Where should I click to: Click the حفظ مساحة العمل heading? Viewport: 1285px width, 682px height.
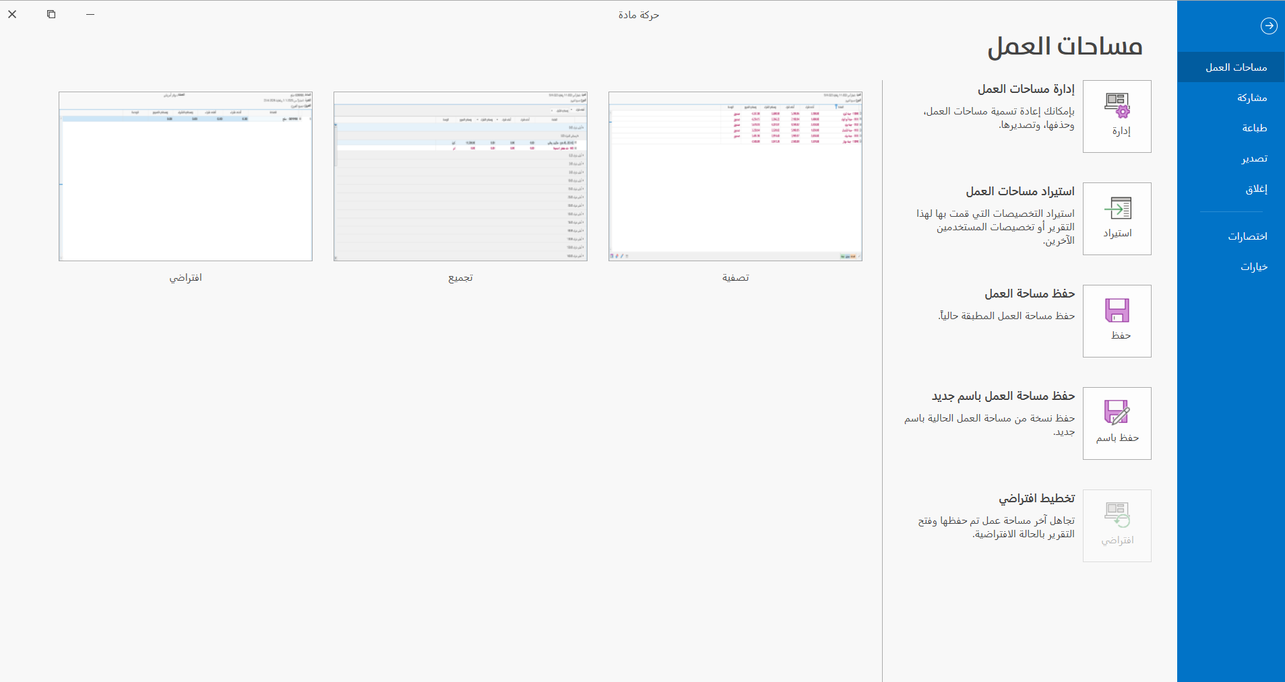1030,294
